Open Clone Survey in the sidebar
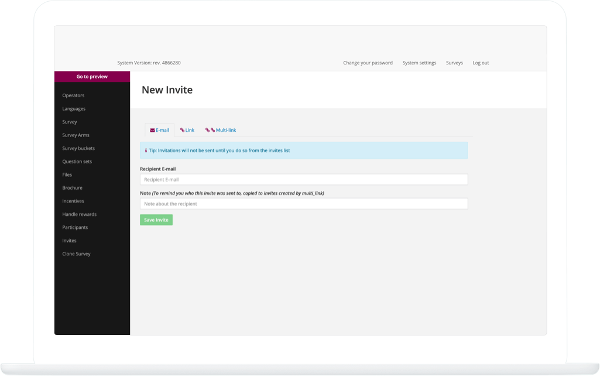 point(76,254)
